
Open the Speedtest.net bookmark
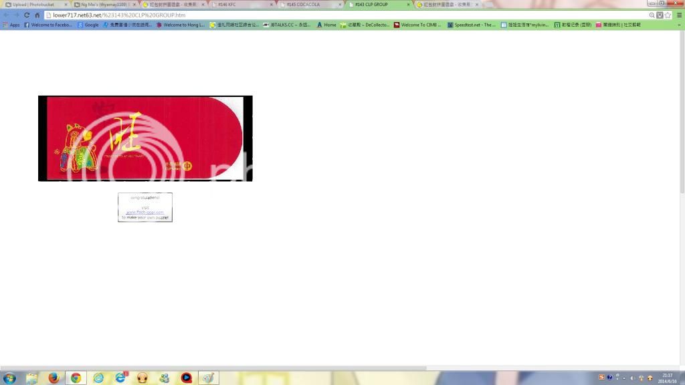coord(472,25)
